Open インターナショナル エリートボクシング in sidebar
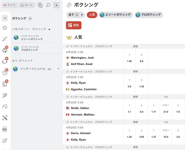 coord(37,38)
